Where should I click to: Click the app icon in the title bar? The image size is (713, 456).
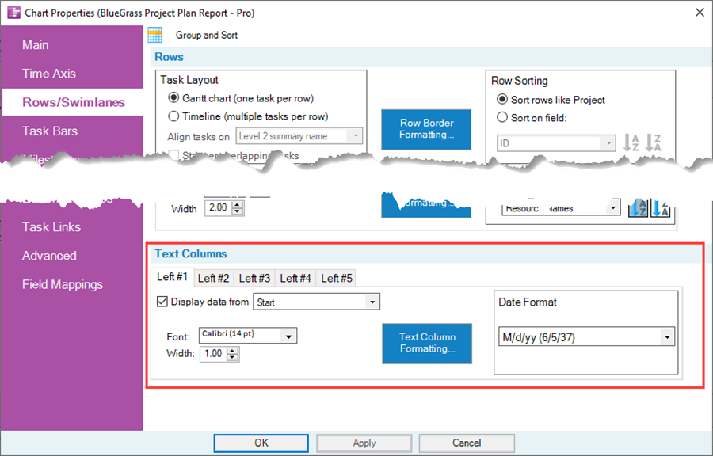[13, 12]
